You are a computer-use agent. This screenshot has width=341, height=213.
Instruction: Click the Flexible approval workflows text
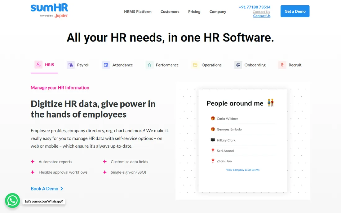[63, 172]
